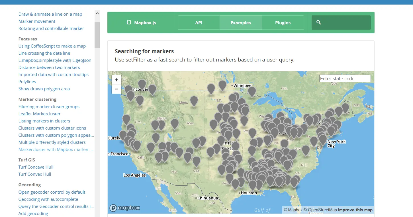Open the Marker movement example
The width and height of the screenshot is (413, 217).
click(x=37, y=21)
